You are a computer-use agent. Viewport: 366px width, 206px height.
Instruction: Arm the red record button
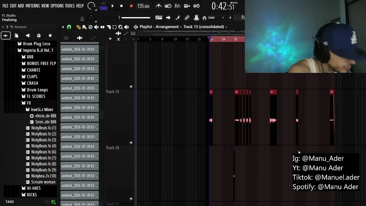tap(131, 6)
